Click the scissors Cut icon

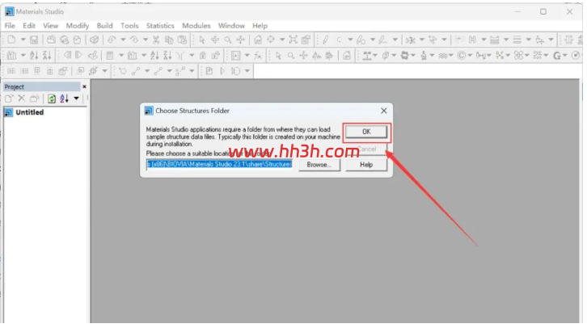pyautogui.click(x=156, y=40)
